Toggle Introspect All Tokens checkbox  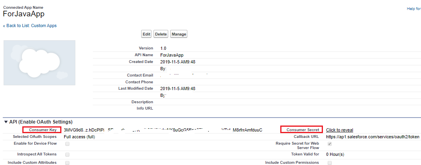pyautogui.click(x=67, y=155)
